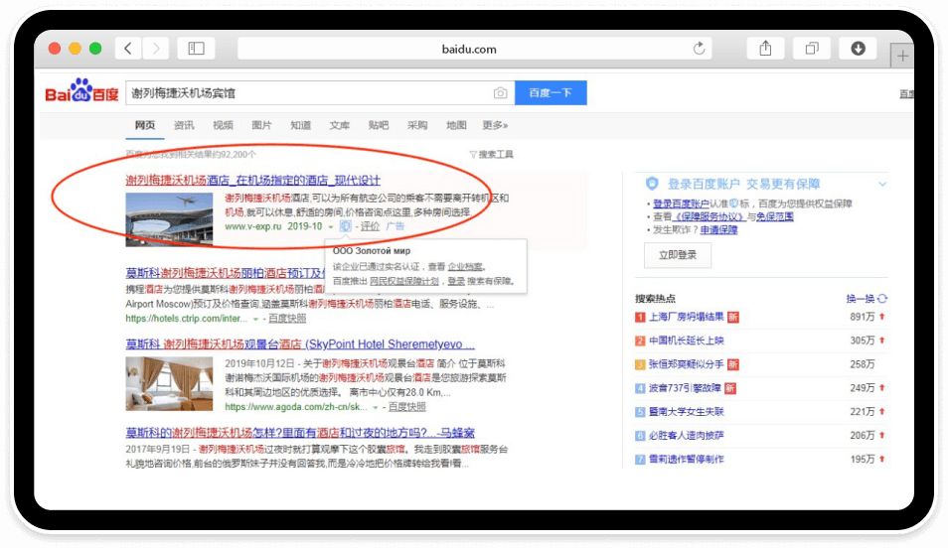Image resolution: width=948 pixels, height=548 pixels.
Task: Open hot search 雪莉遗作暂停制作
Action: click(687, 460)
